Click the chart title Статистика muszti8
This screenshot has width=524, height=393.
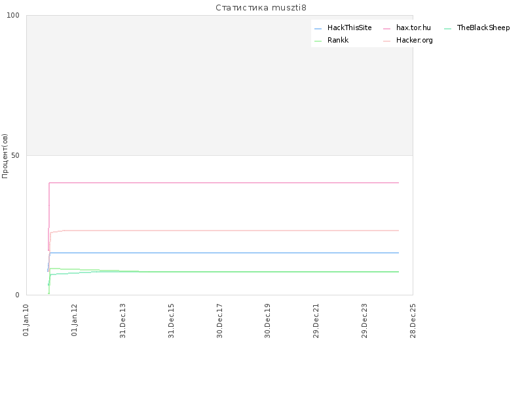coord(261,8)
